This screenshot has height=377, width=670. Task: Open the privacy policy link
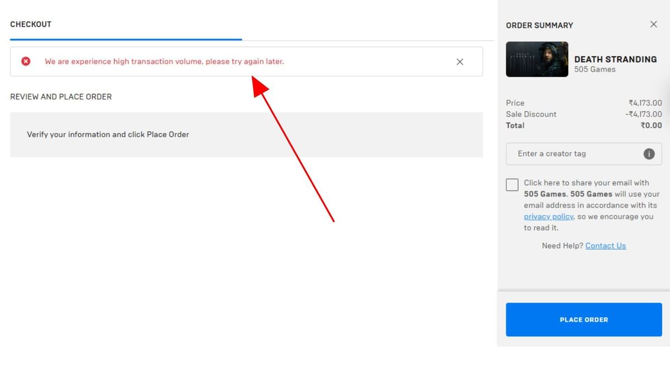[x=548, y=216]
